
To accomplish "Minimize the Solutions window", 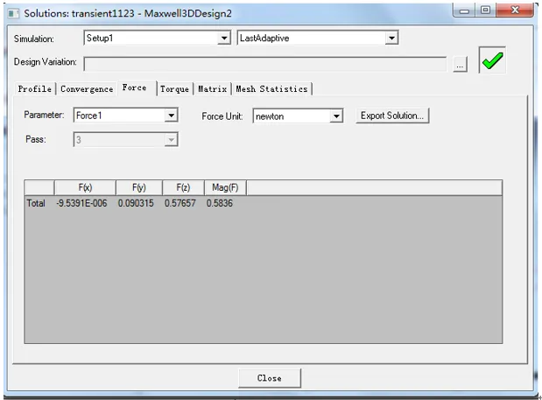I will pyautogui.click(x=464, y=11).
